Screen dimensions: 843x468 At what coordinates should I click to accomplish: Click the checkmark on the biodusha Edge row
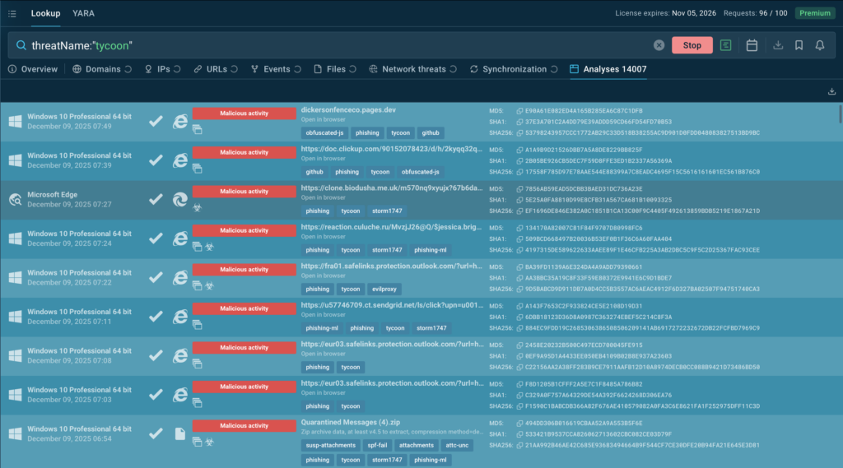coord(156,199)
